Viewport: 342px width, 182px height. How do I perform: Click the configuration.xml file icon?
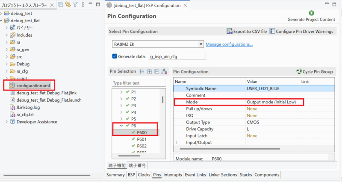(x=12, y=85)
